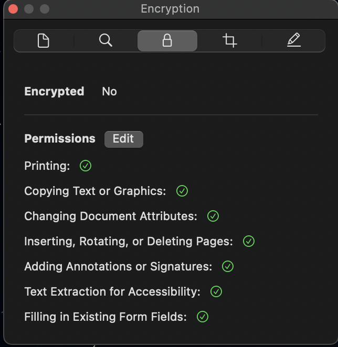Click the checkmark for Copying Text or Graphics
Viewport: 338px width, 347px height.
[x=182, y=191]
